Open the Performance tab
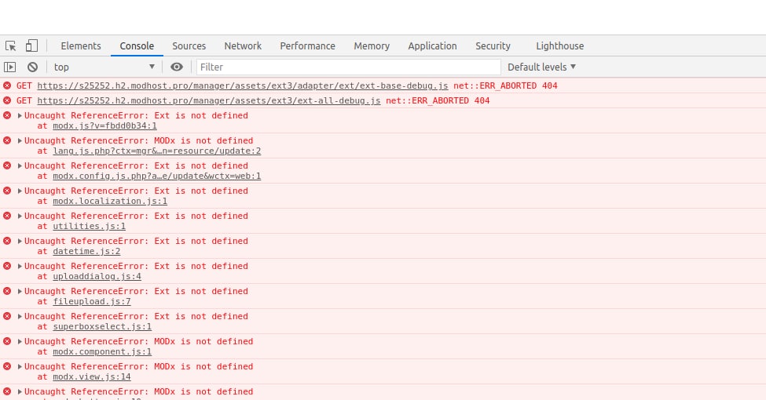Screen dimensions: 766x400 click(307, 45)
